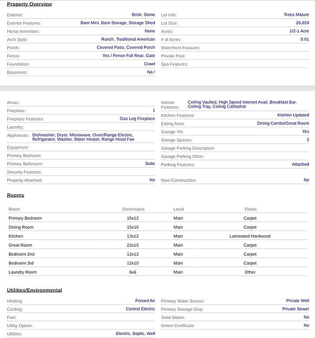315x338 pixels.
Task: Click the Great Room dimensions 22x15
Action: tap(133, 245)
